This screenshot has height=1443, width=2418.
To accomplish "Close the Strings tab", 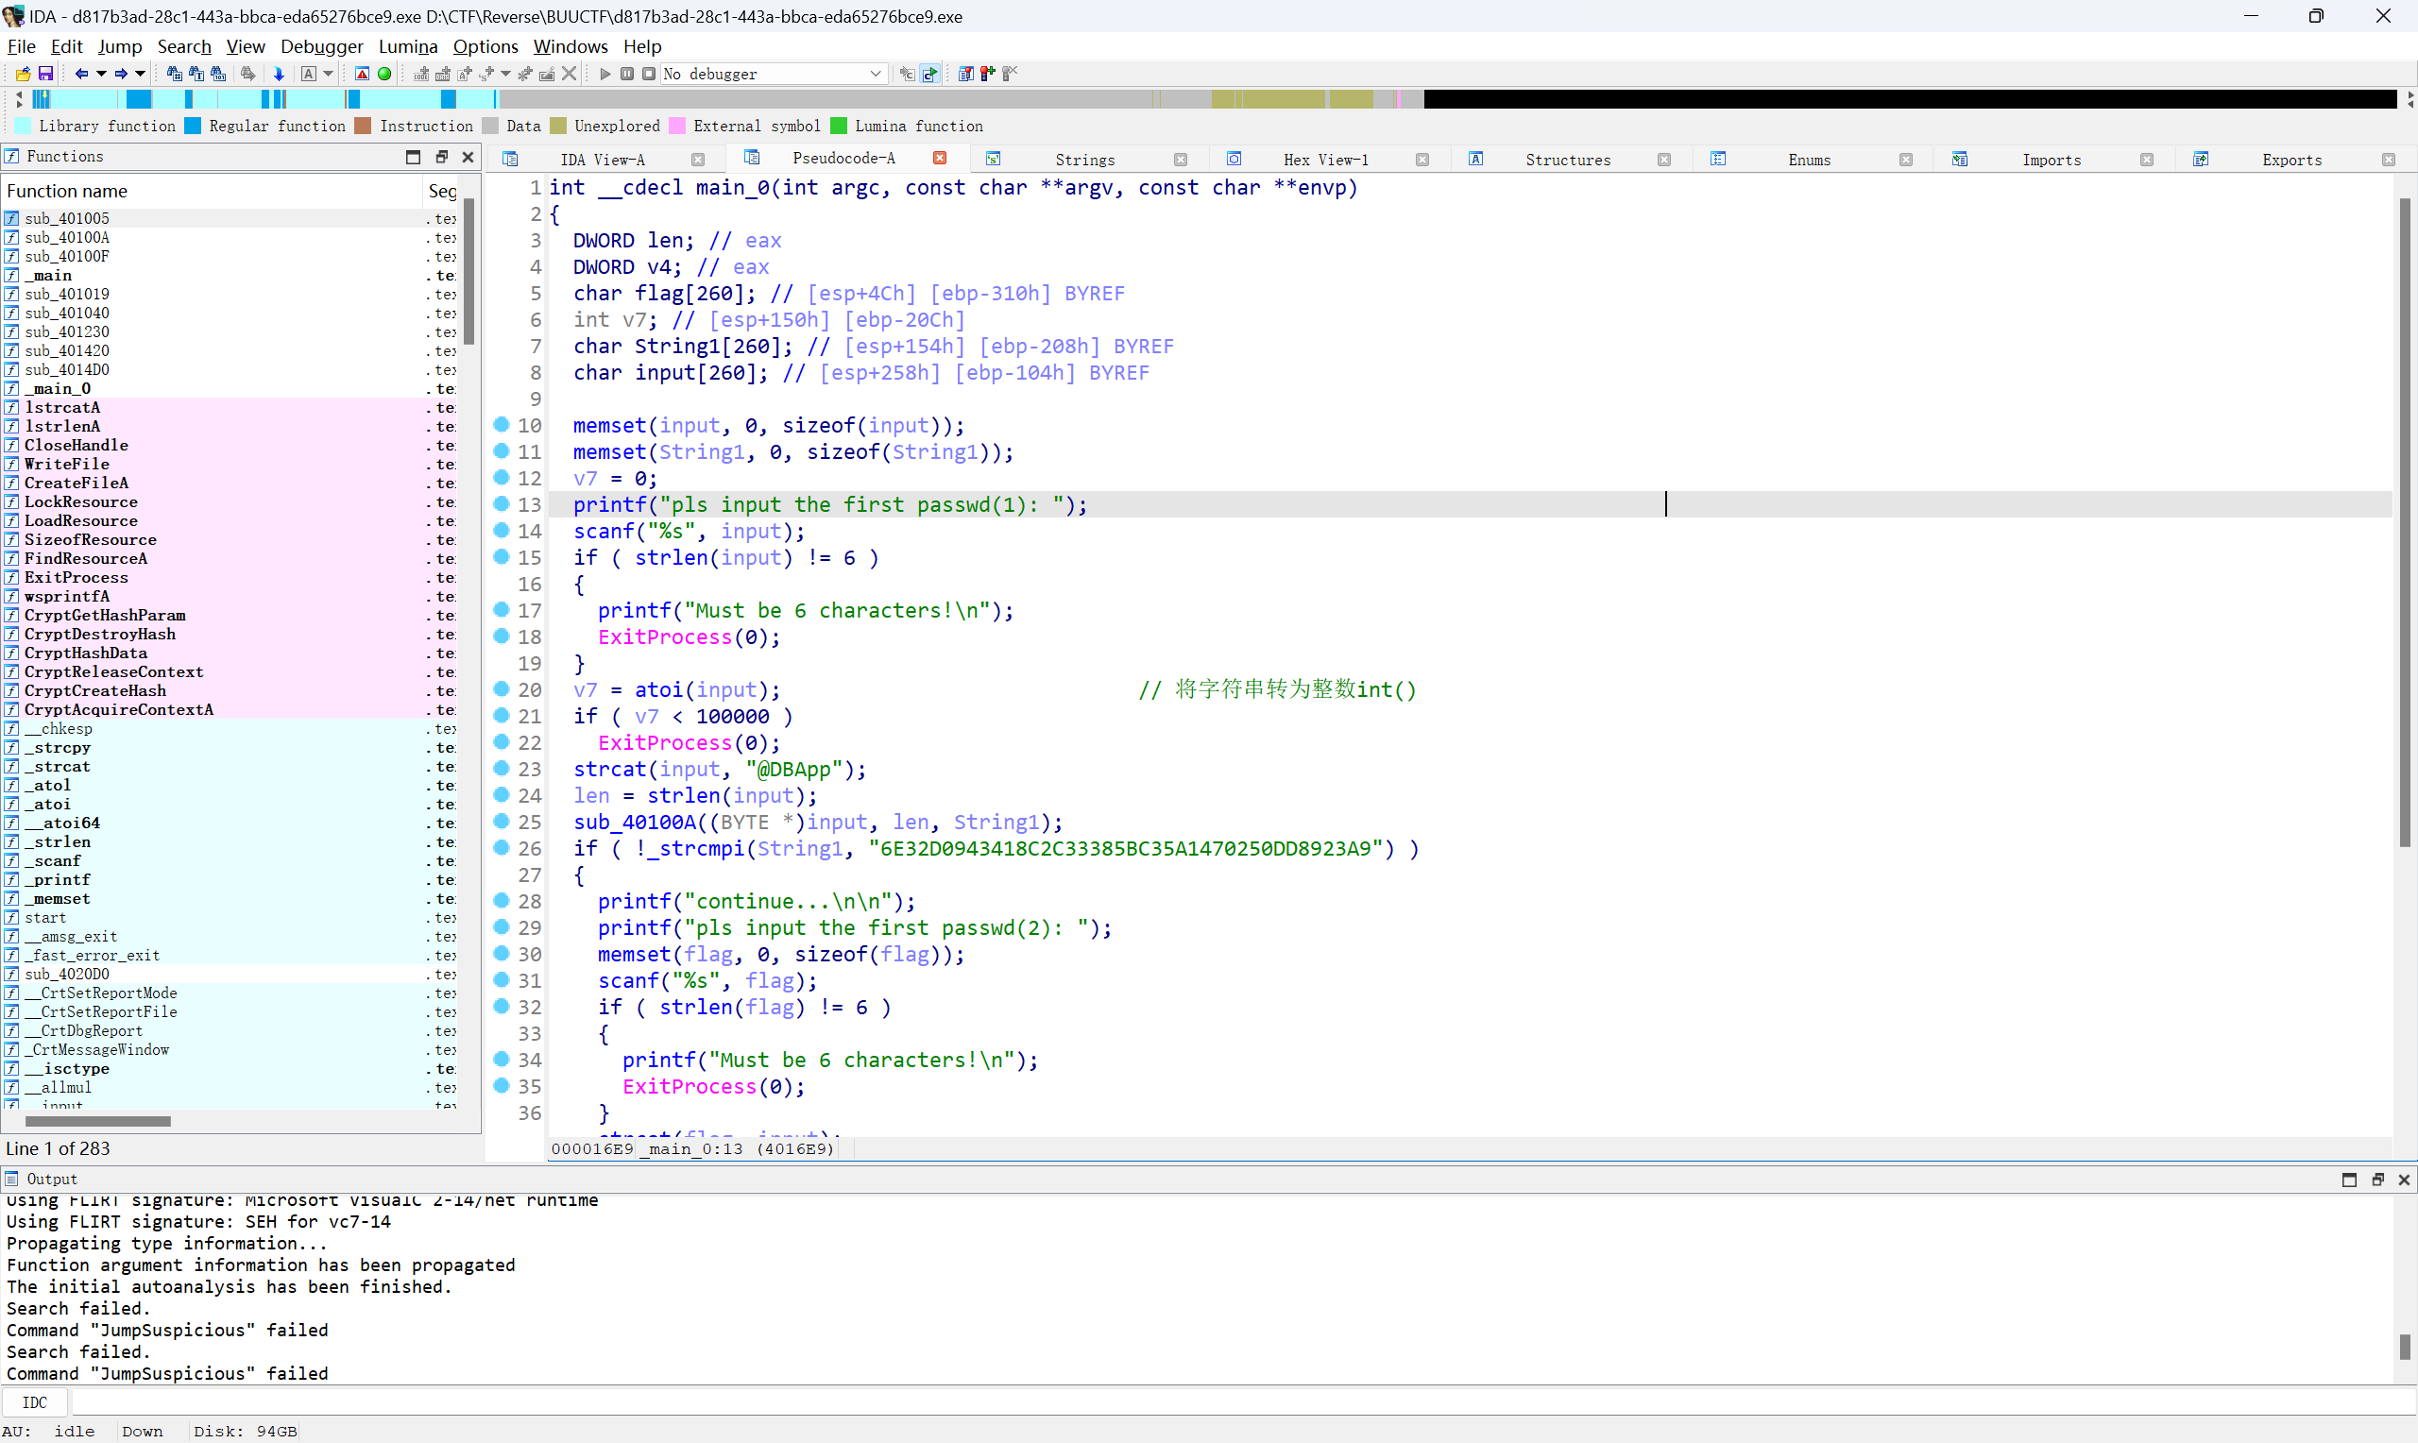I will [1181, 160].
